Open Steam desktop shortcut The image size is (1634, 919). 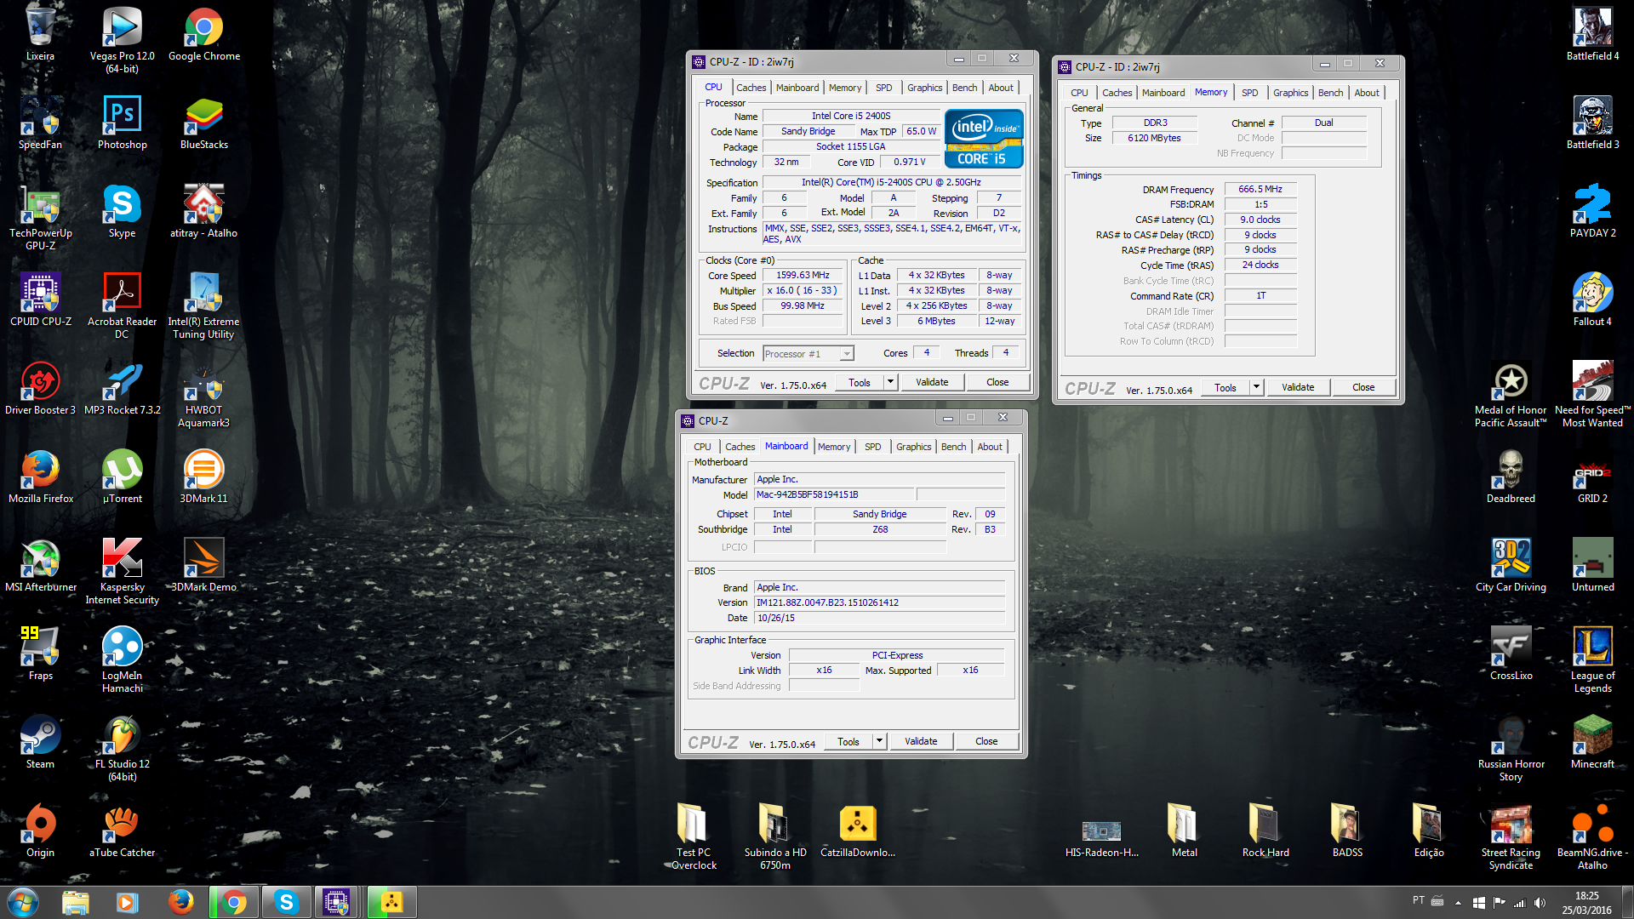click(40, 742)
